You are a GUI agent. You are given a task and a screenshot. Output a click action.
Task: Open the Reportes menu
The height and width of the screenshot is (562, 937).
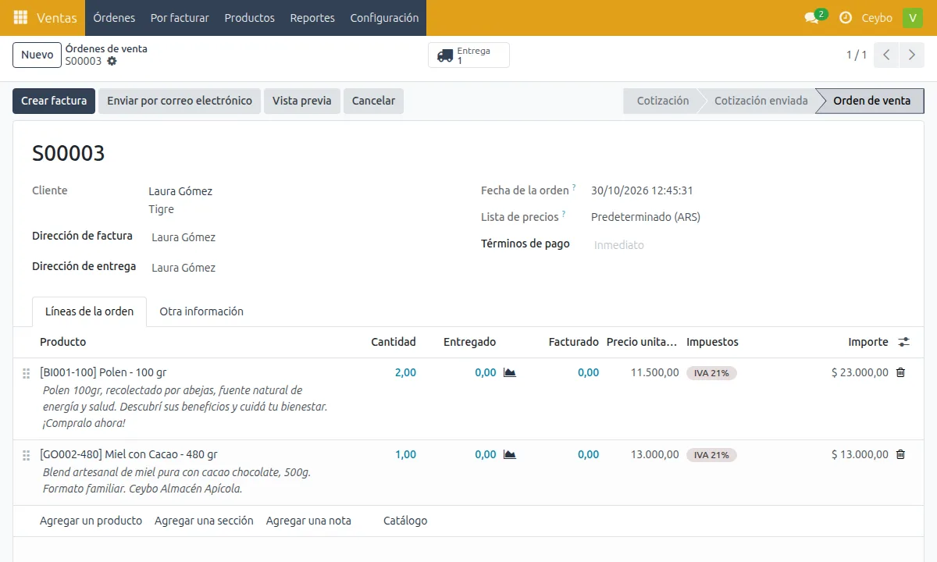click(312, 18)
